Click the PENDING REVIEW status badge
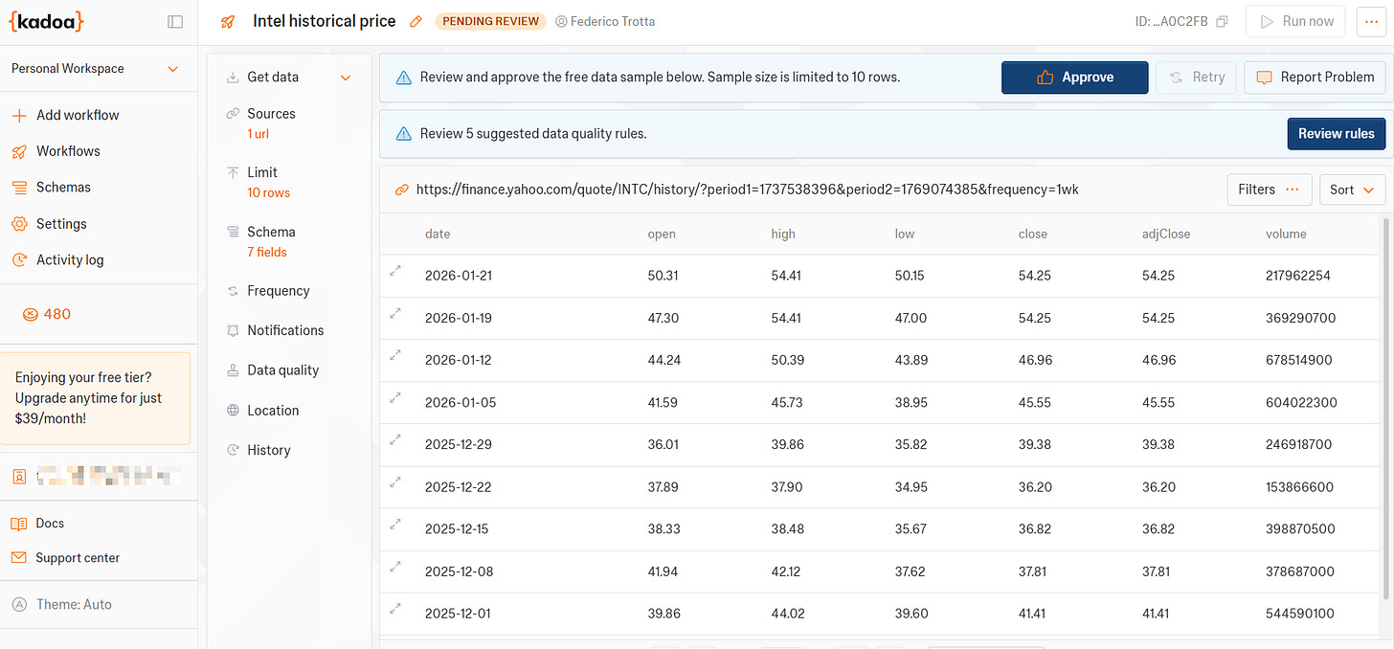 click(x=490, y=21)
